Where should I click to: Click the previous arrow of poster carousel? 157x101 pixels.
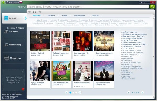66,92
